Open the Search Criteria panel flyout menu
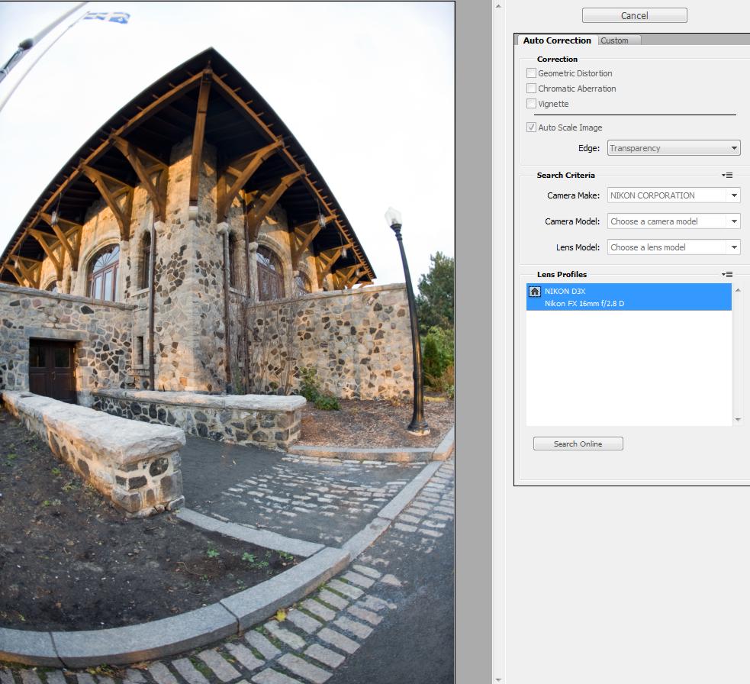 728,176
